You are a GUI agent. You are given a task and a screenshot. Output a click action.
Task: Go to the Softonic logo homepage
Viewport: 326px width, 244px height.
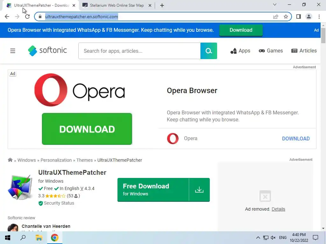tap(47, 51)
